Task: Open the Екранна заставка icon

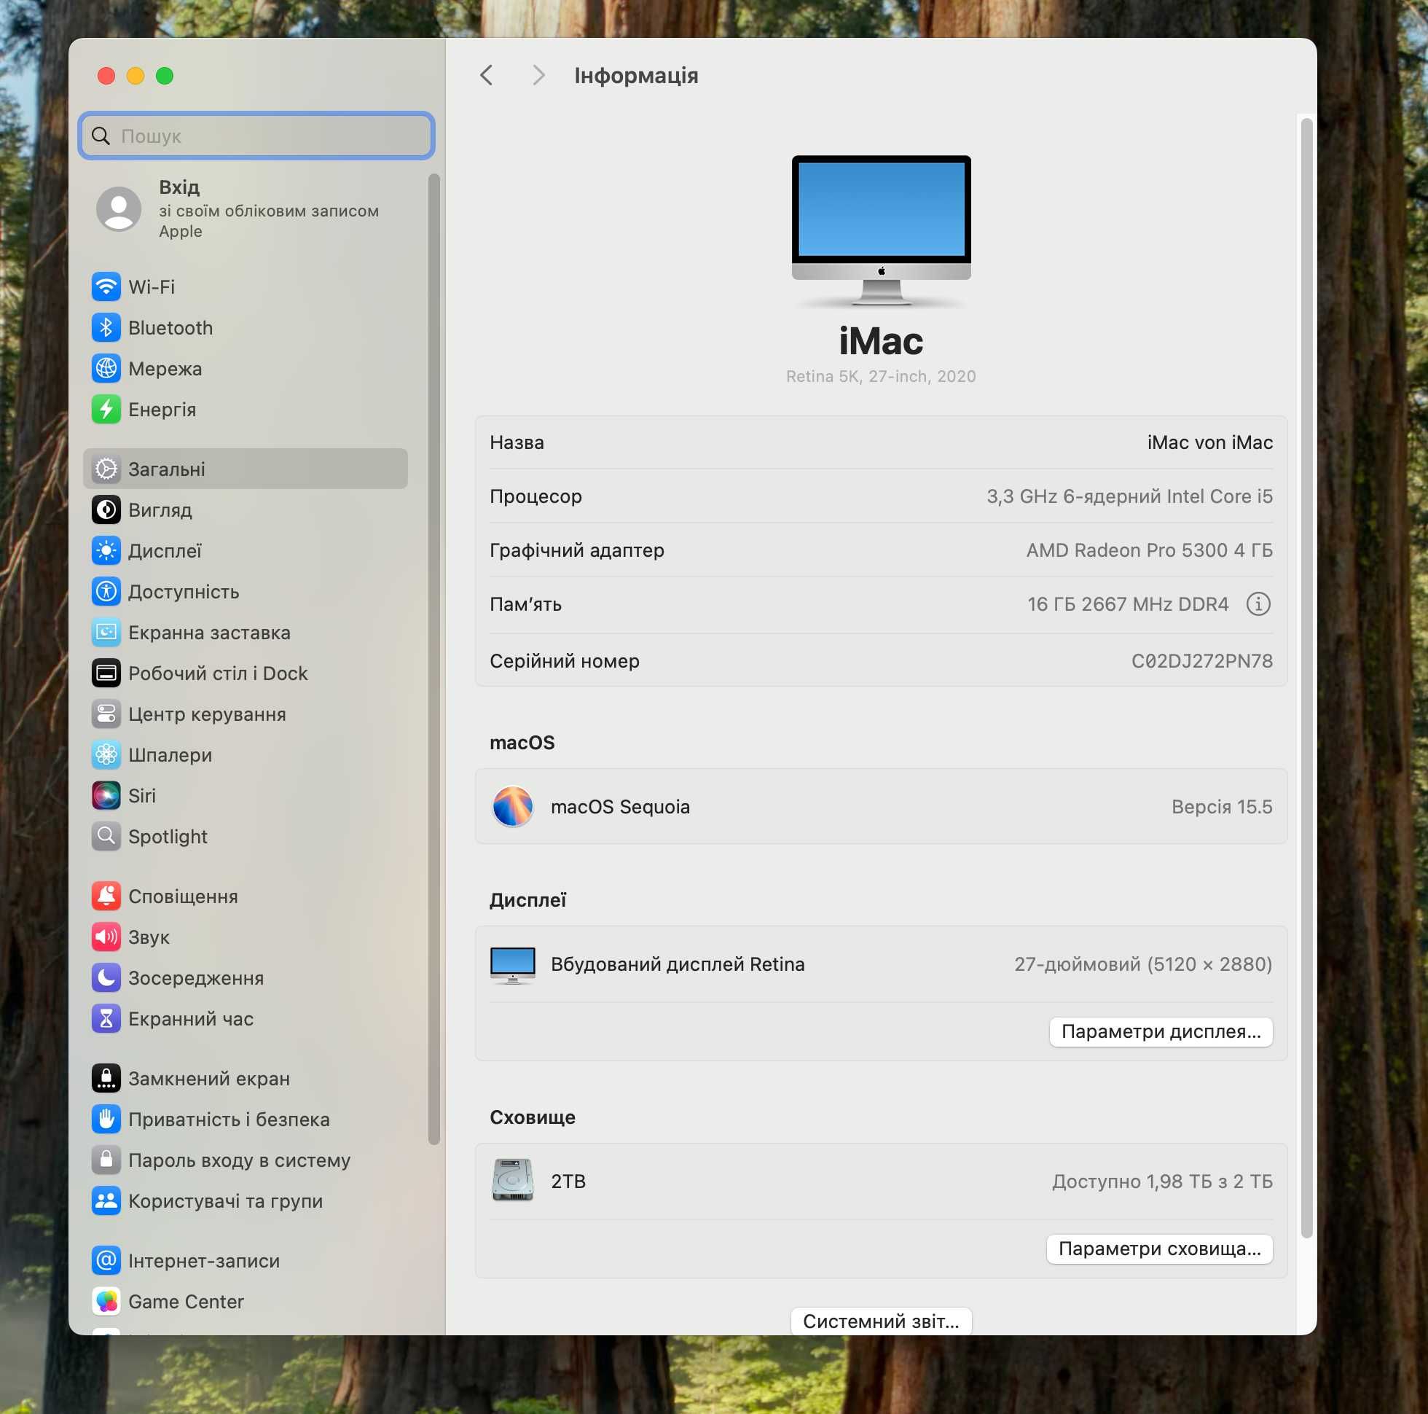Action: tap(106, 632)
